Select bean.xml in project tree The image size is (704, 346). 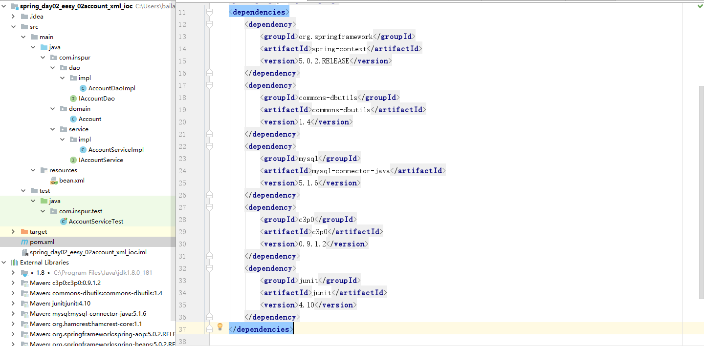[x=72, y=181]
